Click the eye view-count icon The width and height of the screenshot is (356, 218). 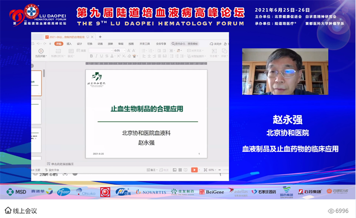[x=331, y=211]
